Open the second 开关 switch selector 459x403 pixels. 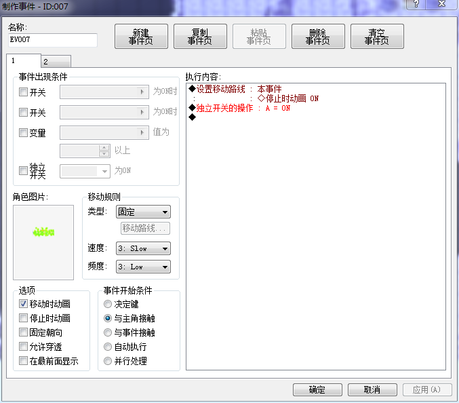click(x=104, y=112)
